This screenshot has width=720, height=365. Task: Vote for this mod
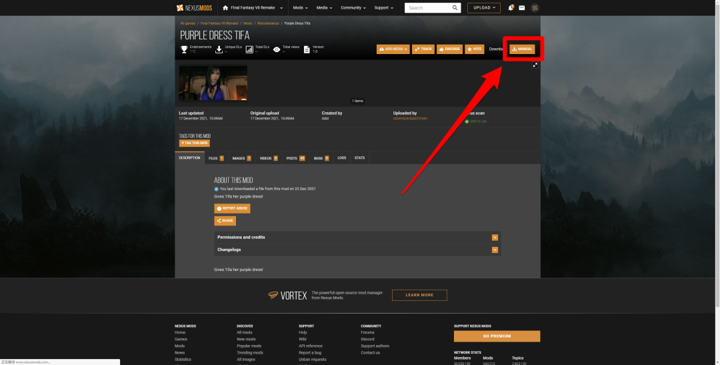coord(475,49)
